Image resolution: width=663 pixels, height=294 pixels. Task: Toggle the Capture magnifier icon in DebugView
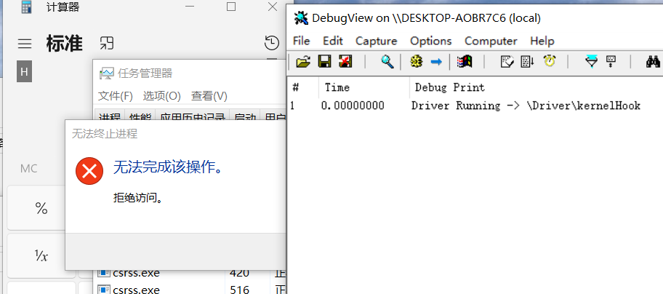(x=387, y=62)
